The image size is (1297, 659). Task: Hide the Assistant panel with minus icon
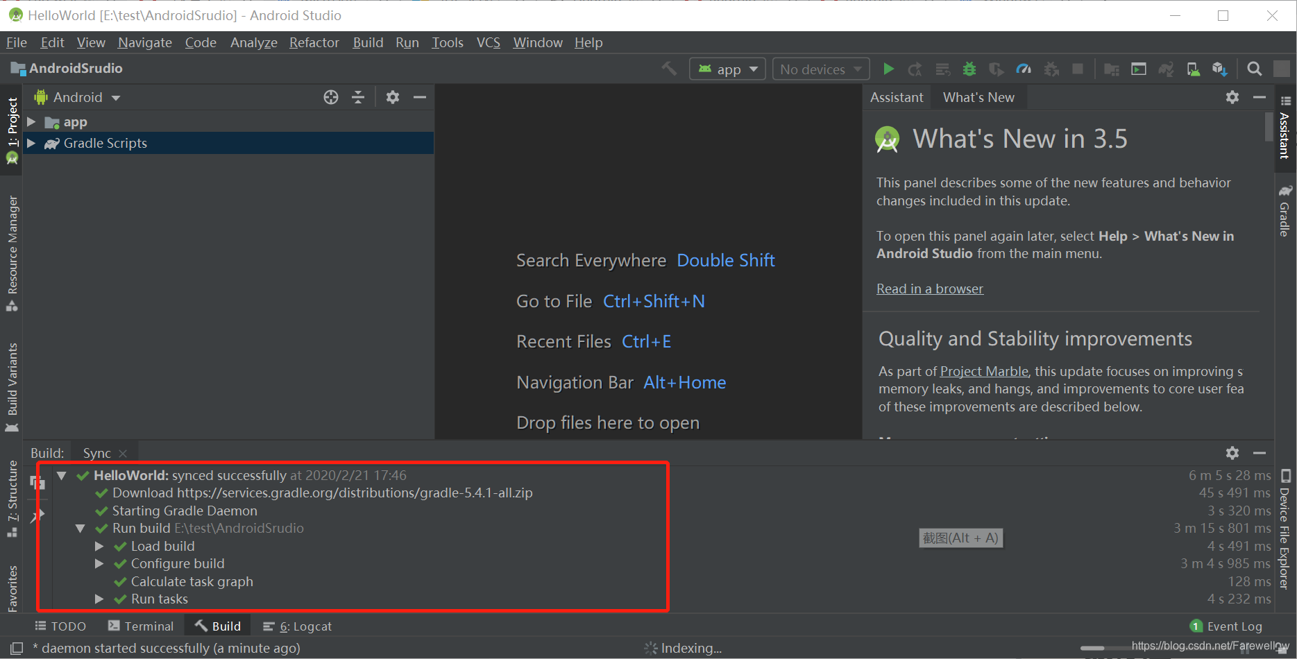click(1260, 97)
